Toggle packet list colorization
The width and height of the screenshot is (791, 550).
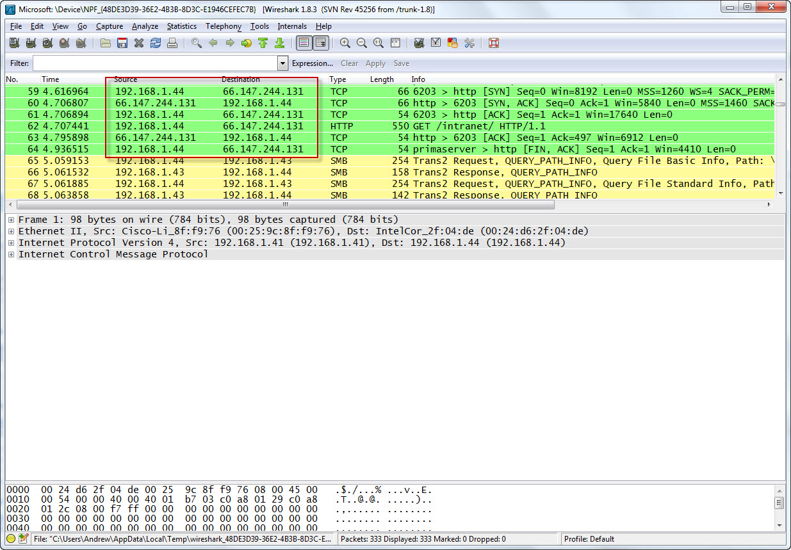[x=304, y=43]
